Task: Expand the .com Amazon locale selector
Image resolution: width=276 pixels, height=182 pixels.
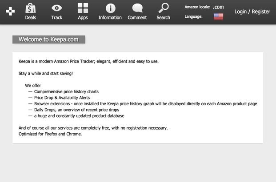Action: coord(218,7)
